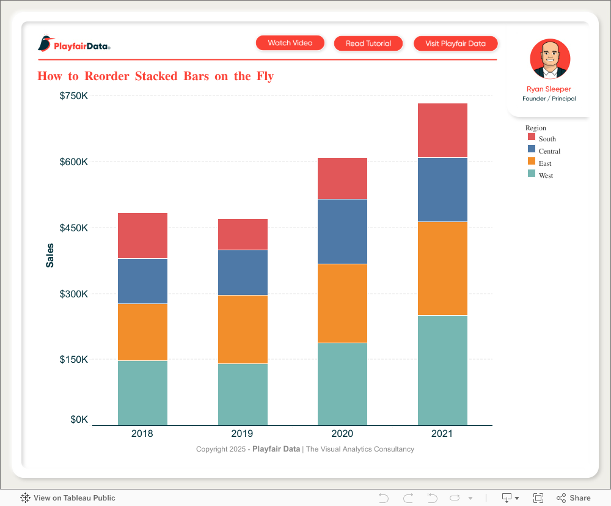Click the Visit Playfair Data button
Image resolution: width=611 pixels, height=506 pixels.
click(x=455, y=43)
